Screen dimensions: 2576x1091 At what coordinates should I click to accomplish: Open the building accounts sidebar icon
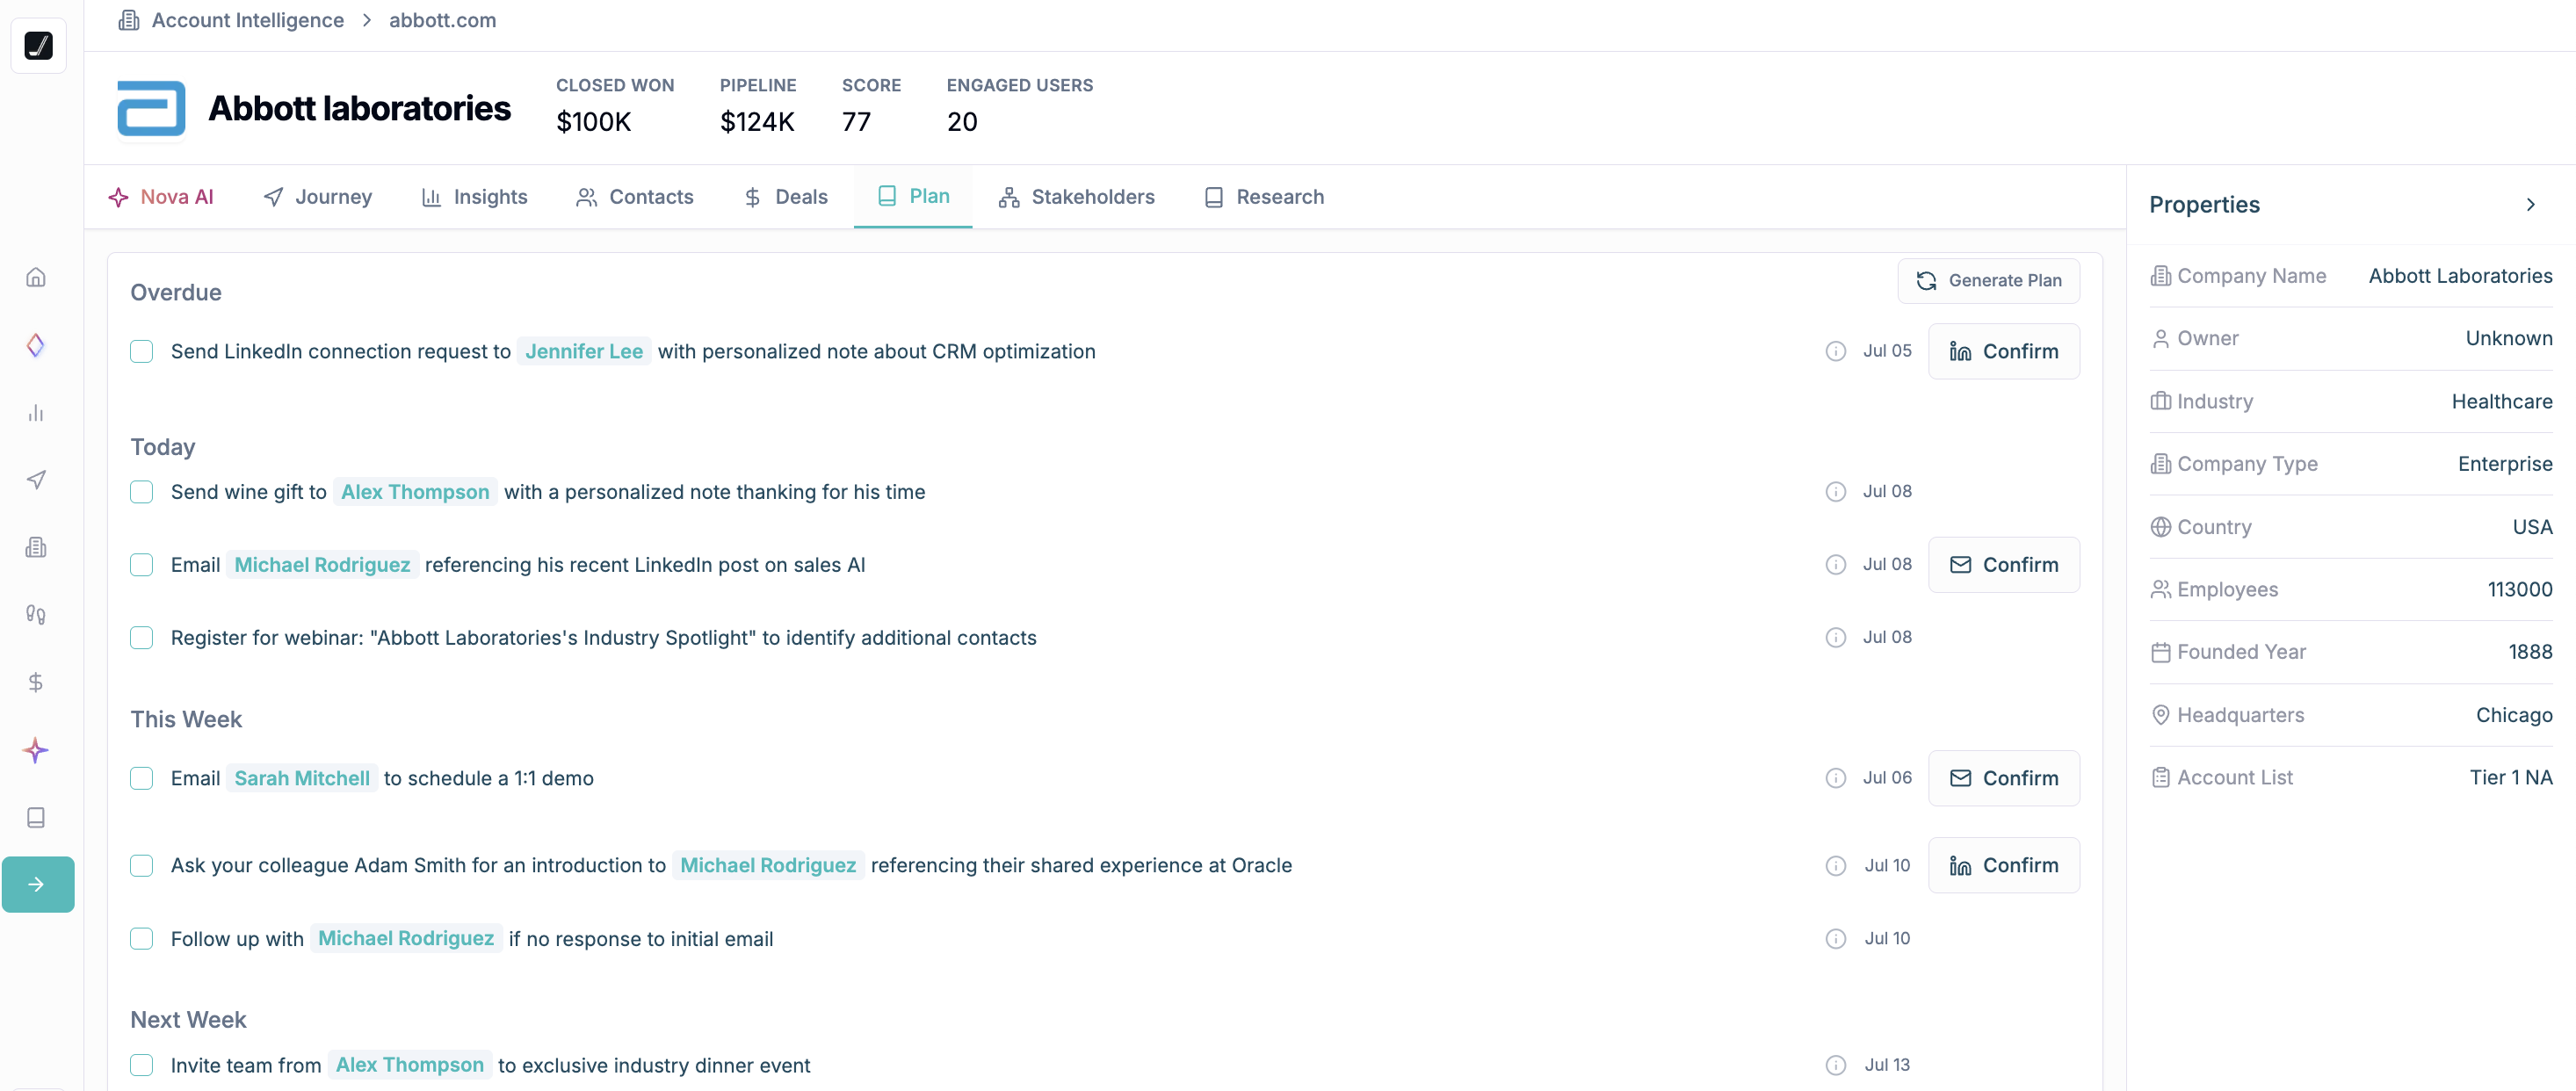[36, 547]
